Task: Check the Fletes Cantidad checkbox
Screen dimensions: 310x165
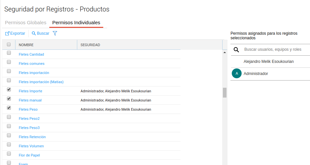Action: (x=9, y=53)
